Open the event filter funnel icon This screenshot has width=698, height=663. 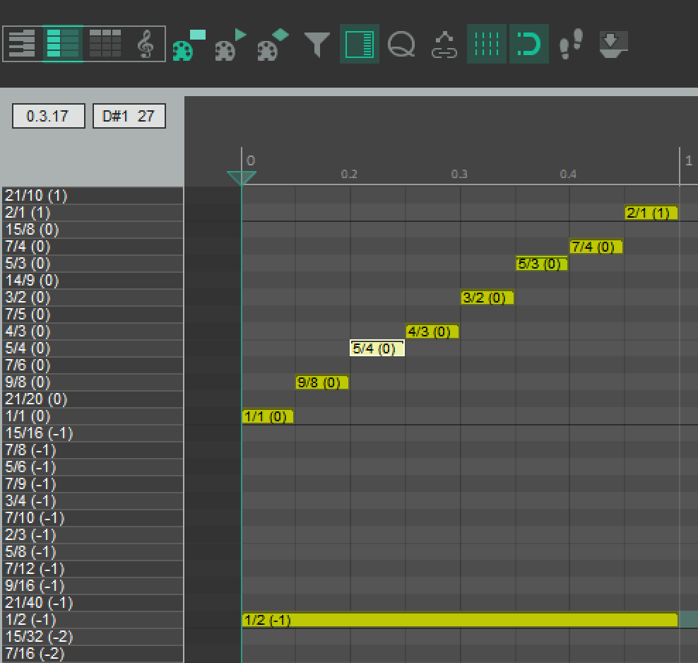(x=317, y=45)
